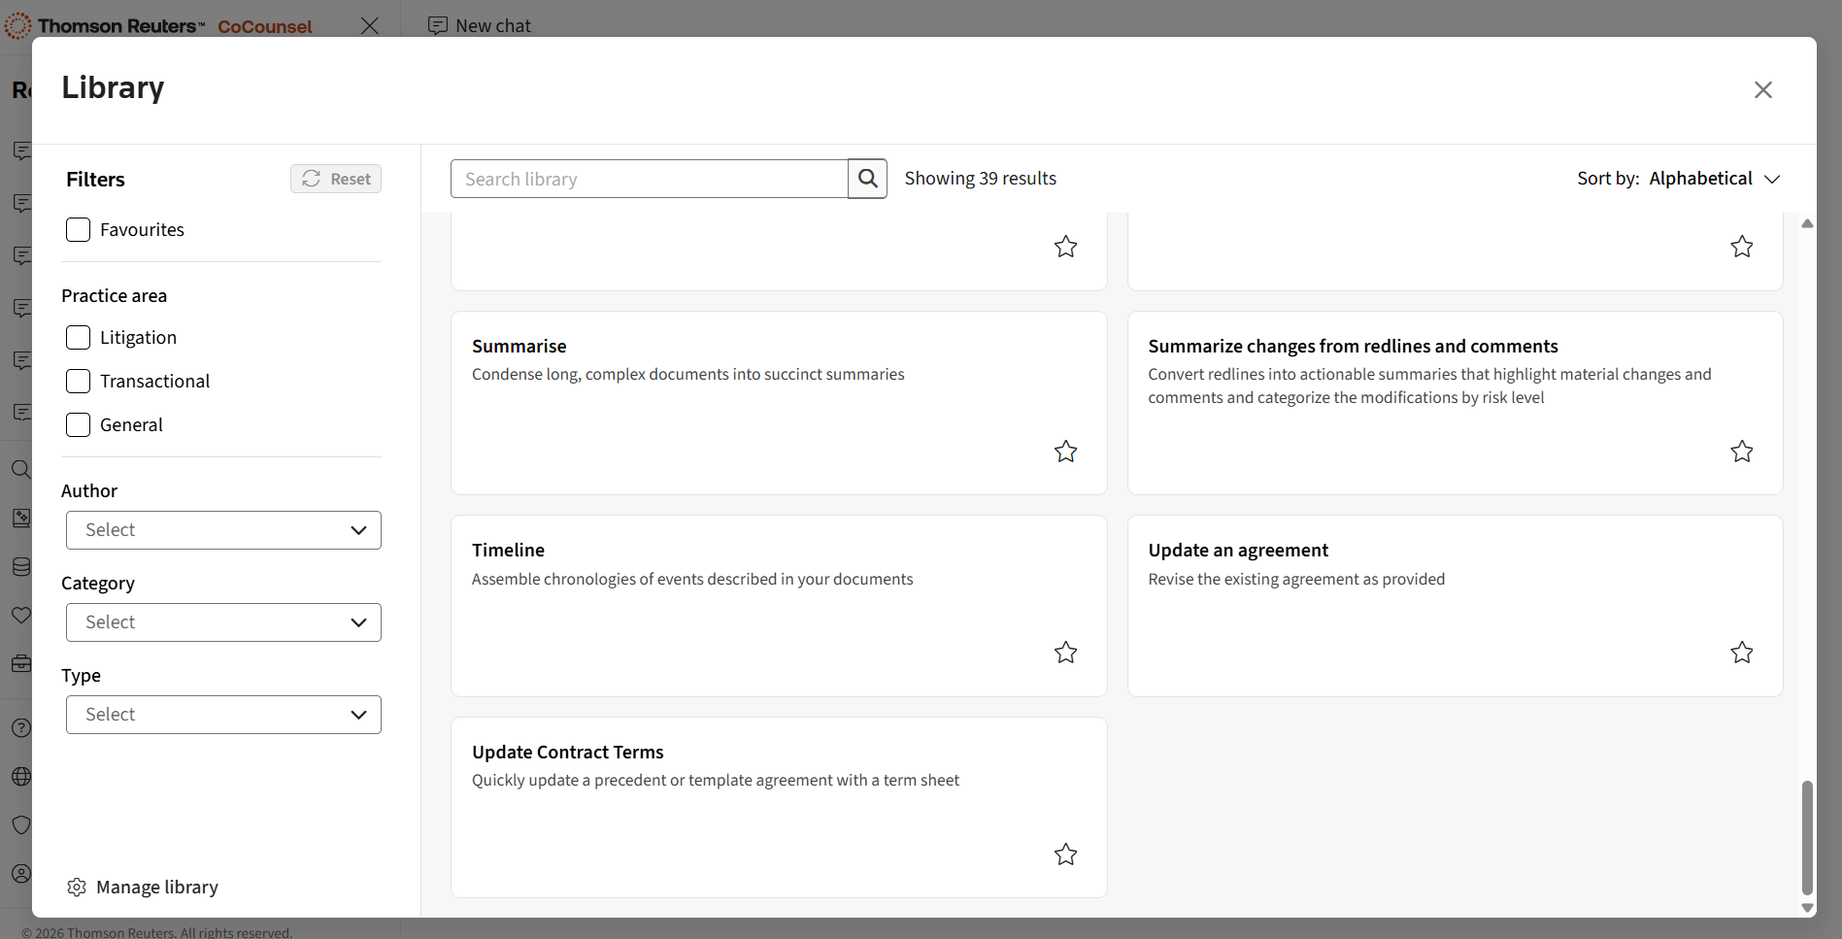The height and width of the screenshot is (939, 1842).
Task: Tick the Transactional checkbox
Action: click(x=78, y=382)
